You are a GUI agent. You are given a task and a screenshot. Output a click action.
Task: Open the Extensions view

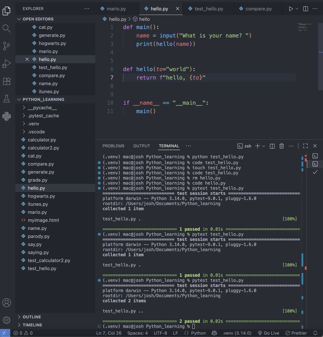pos(6,81)
